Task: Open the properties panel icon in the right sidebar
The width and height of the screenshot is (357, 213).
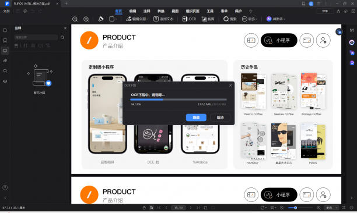Action: coord(352,30)
